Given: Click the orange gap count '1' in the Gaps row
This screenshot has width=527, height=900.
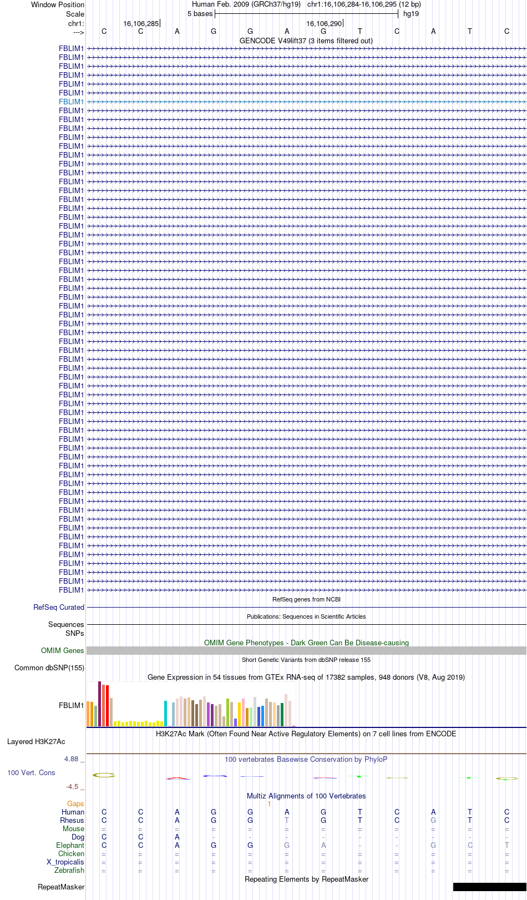Looking at the screenshot, I should click(269, 803).
